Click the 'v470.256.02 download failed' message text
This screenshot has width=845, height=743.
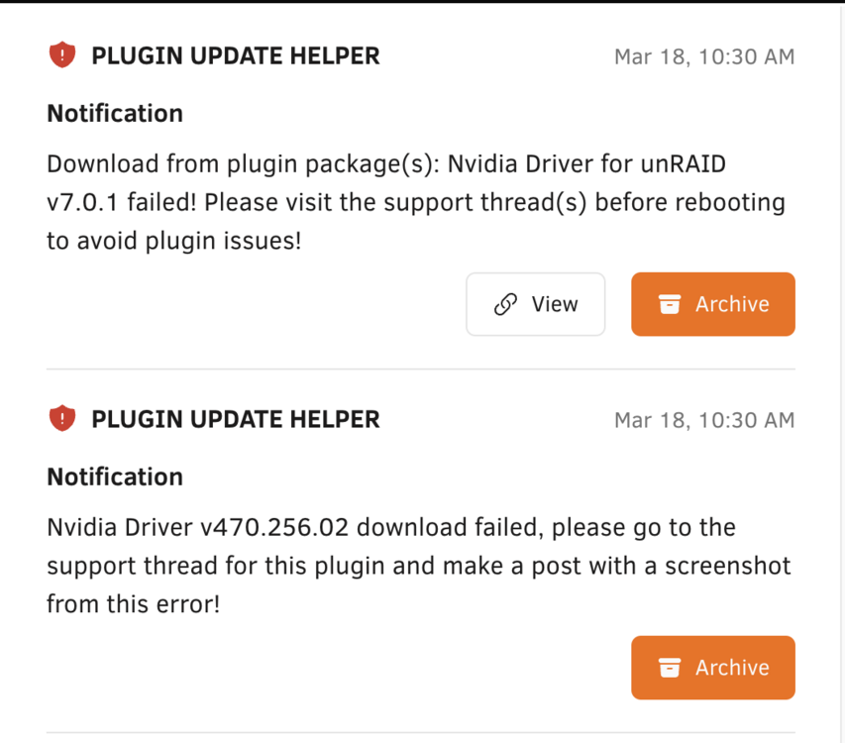point(370,527)
